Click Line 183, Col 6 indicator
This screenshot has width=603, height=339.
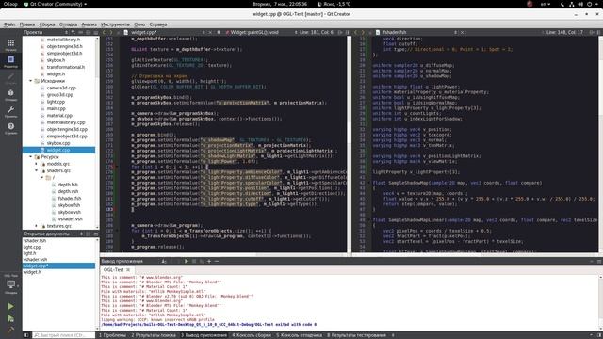point(317,32)
